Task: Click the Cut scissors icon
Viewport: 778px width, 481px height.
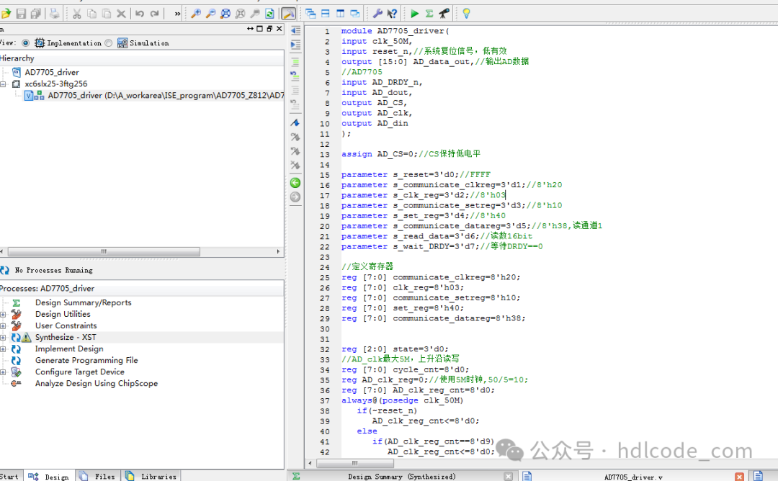Action: [77, 14]
